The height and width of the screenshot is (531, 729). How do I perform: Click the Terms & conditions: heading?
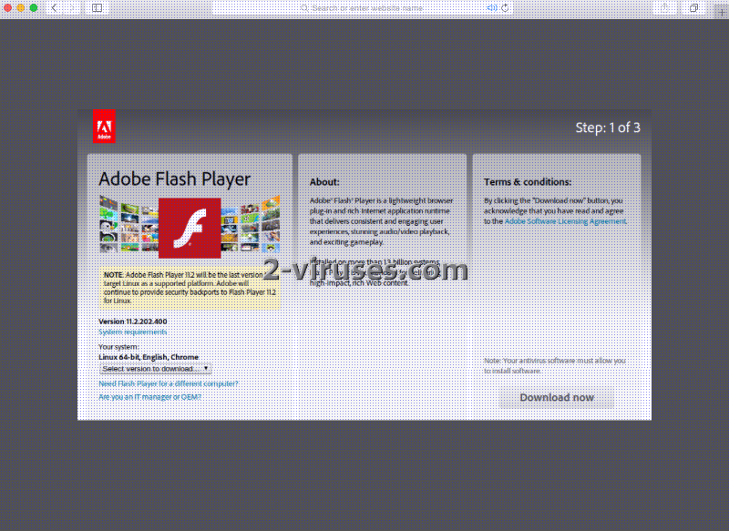pos(528,182)
